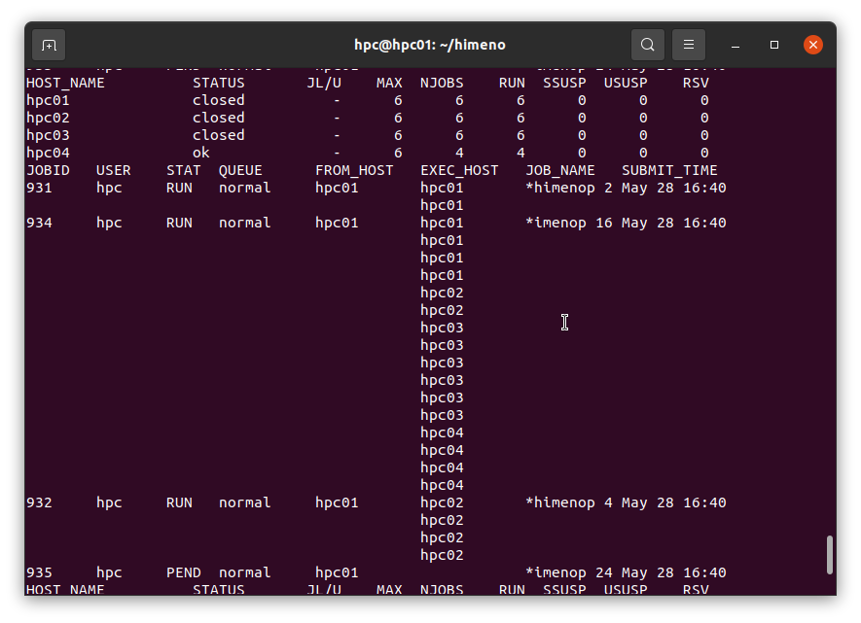
Task: Click the fully visible JL/U column header
Action: coord(324,83)
